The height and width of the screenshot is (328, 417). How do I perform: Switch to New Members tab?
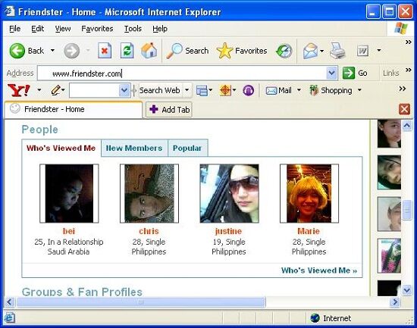point(134,148)
